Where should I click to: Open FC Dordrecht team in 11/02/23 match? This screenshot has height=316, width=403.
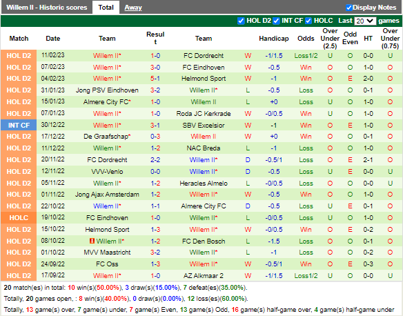[204, 55]
